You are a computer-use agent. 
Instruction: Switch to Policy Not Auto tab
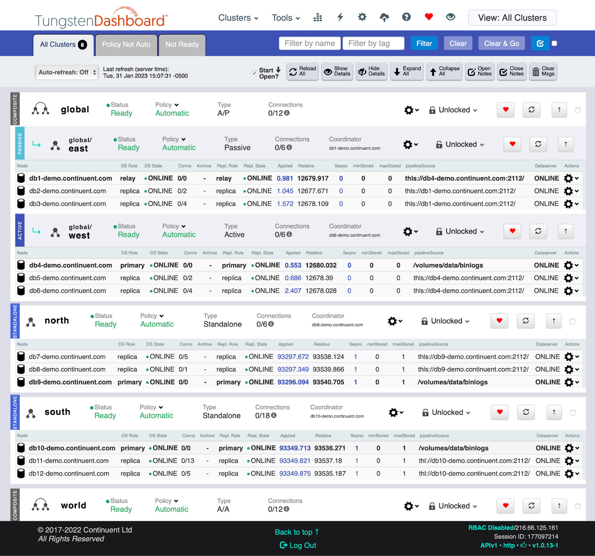coord(126,45)
